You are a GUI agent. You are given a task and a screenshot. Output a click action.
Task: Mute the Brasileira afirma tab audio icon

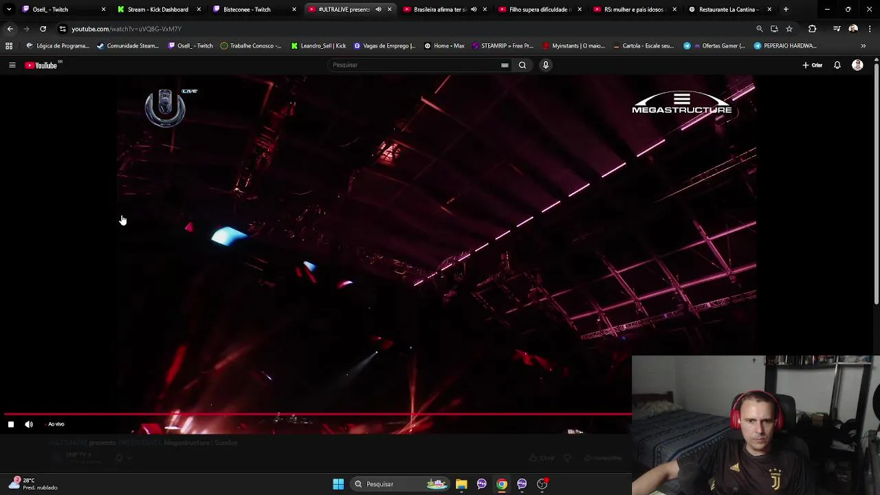[x=474, y=10]
